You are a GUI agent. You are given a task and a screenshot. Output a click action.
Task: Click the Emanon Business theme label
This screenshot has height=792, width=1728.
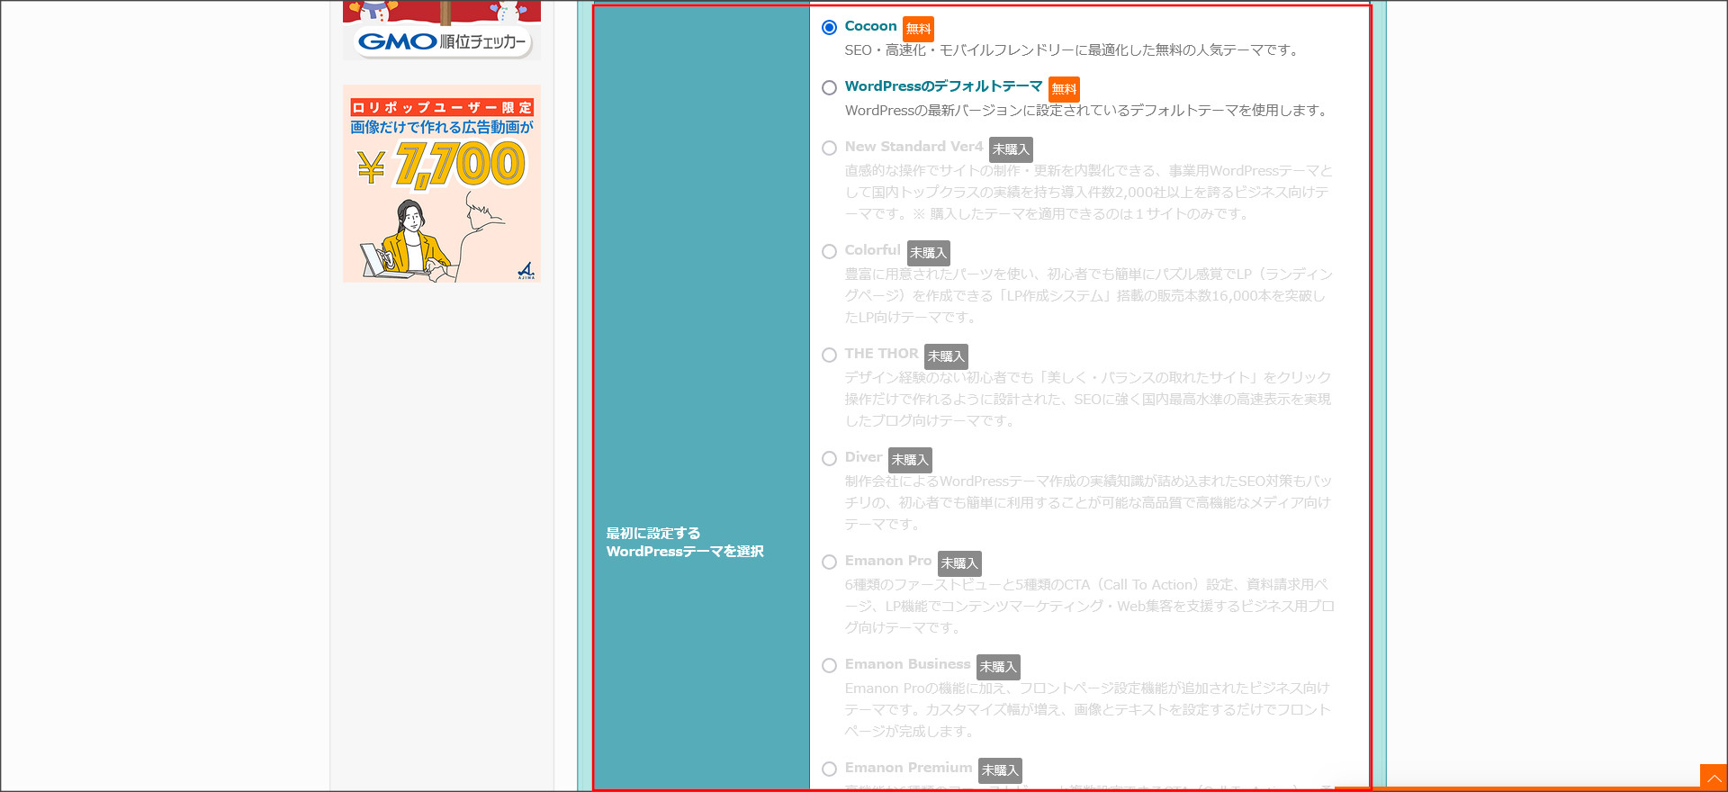907,664
